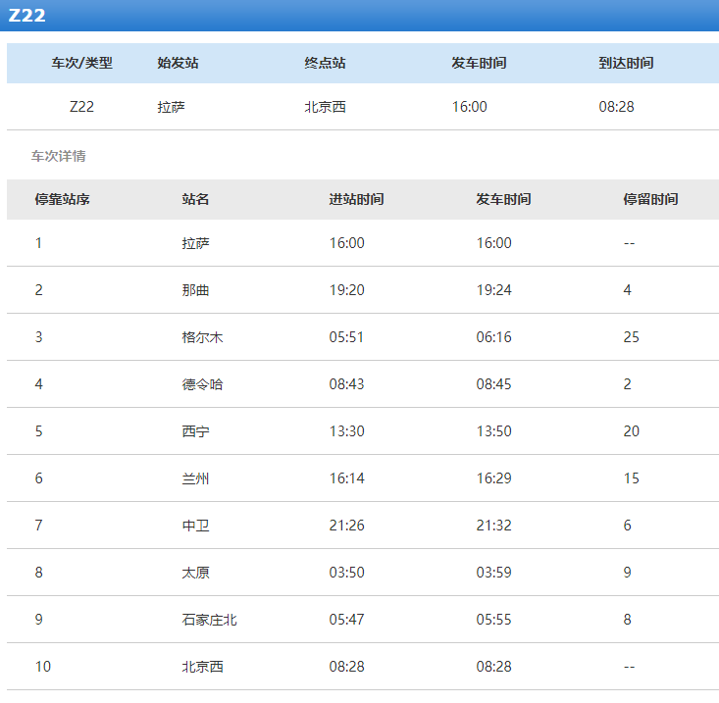Click the 16:29 departure time for 兰州
The width and height of the screenshot is (719, 703).
(493, 478)
